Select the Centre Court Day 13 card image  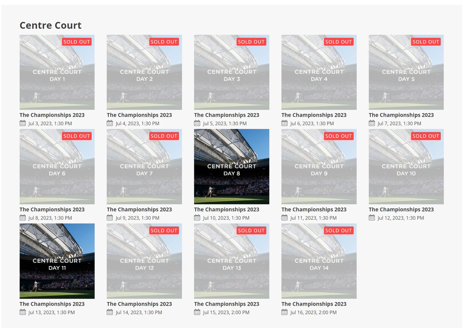click(232, 261)
